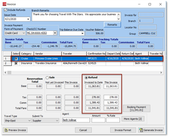
Task: Toggle the Include Refunds checkbox
Action: 5,10
